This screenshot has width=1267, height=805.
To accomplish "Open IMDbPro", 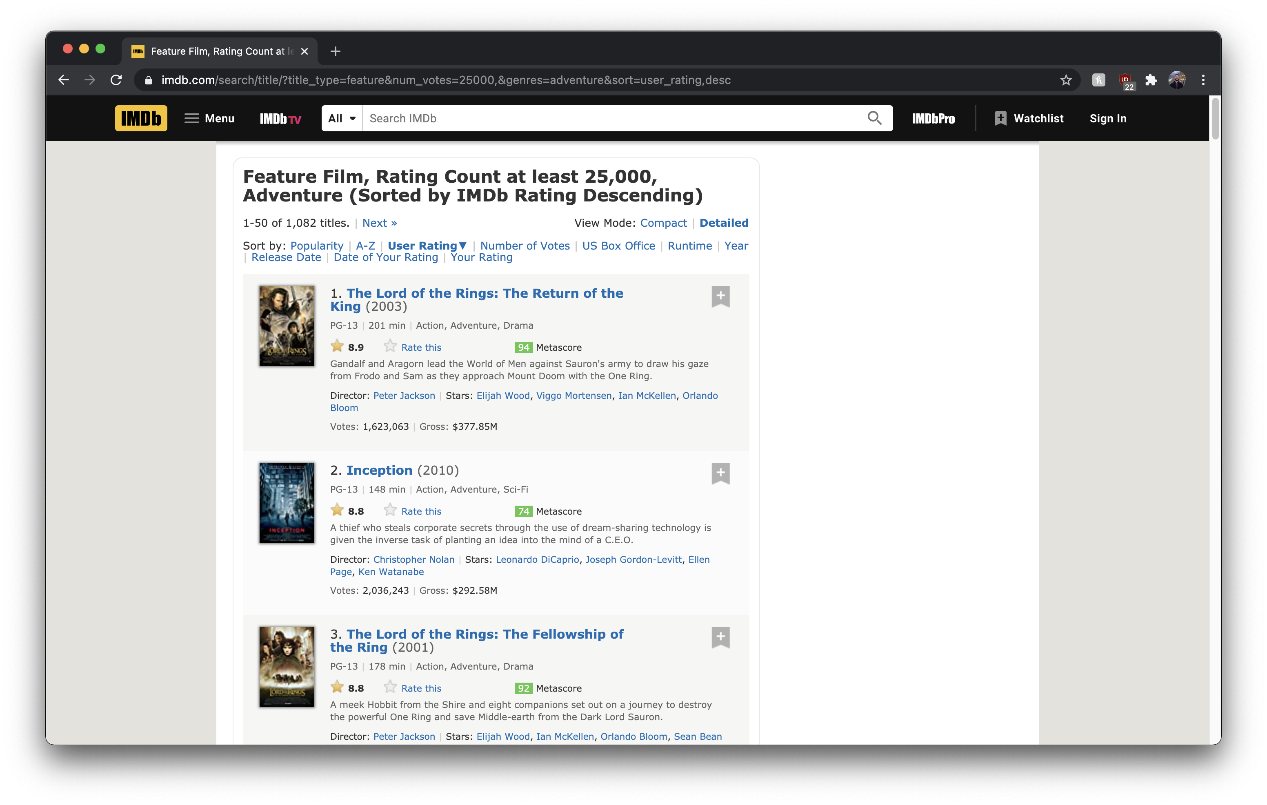I will click(933, 119).
